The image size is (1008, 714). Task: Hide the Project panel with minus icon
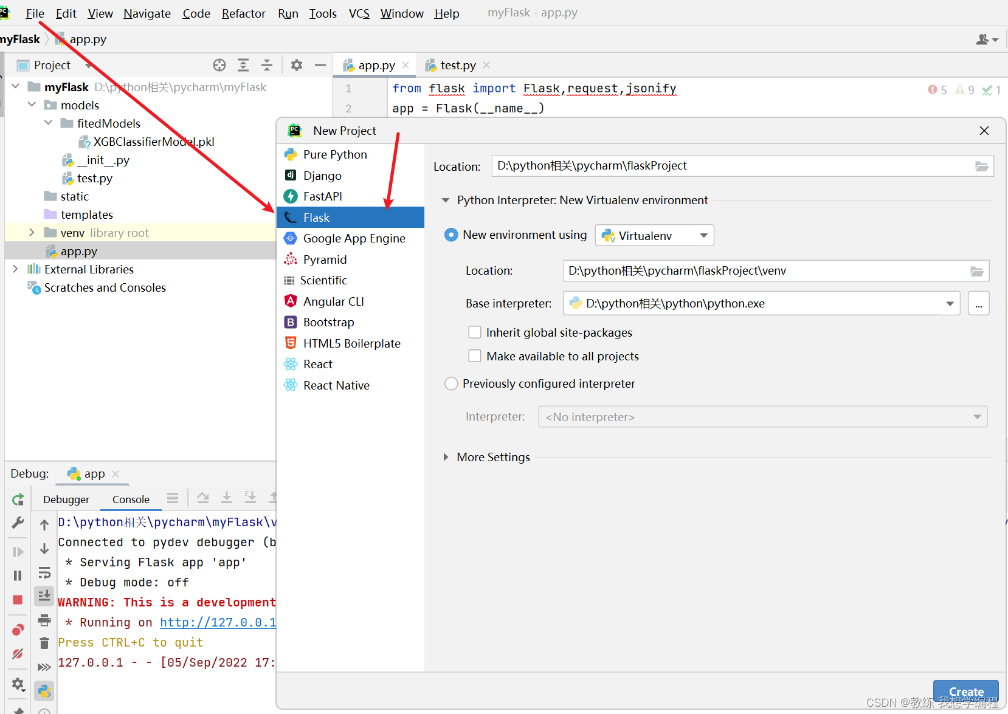point(320,65)
